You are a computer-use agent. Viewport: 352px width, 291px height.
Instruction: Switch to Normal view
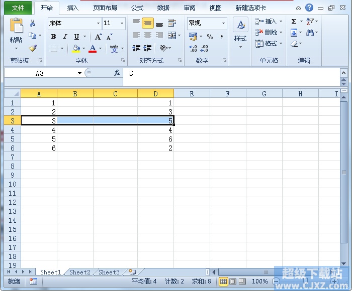click(223, 281)
